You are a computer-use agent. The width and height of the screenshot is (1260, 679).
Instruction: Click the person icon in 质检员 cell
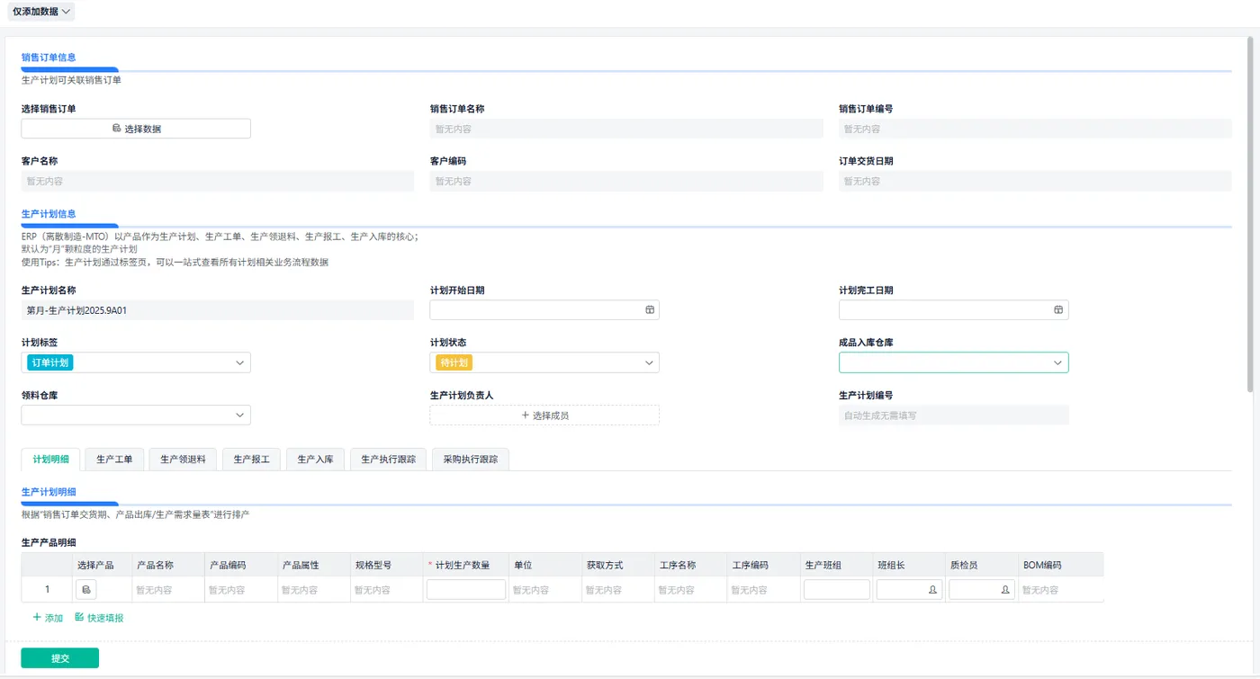(1005, 590)
